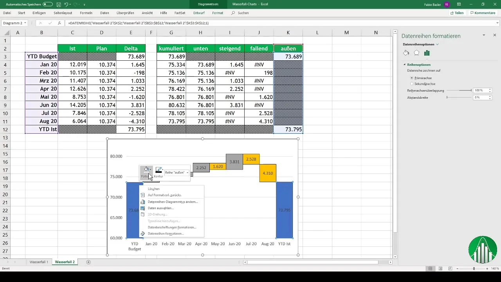Expand the Datenreihenoptionen dropdown chevron

click(x=437, y=44)
